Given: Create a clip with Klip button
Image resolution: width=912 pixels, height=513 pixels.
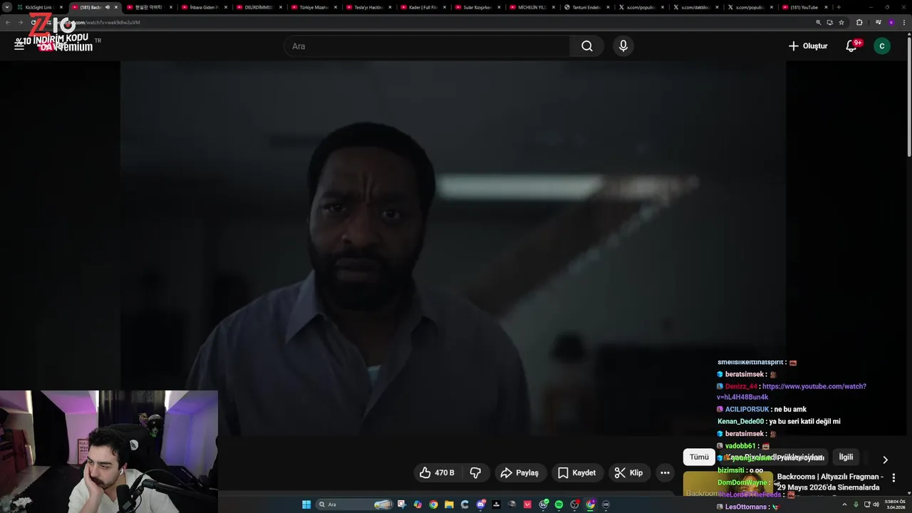Looking at the screenshot, I should pos(628,472).
